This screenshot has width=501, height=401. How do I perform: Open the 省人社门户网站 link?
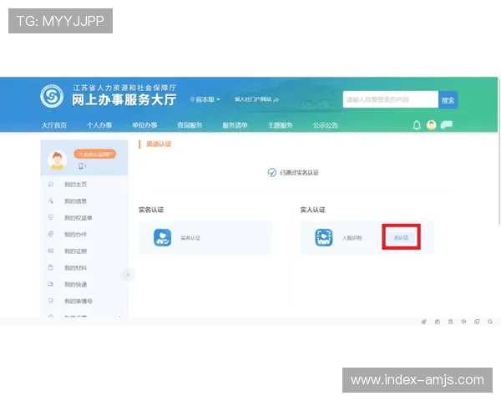click(256, 99)
